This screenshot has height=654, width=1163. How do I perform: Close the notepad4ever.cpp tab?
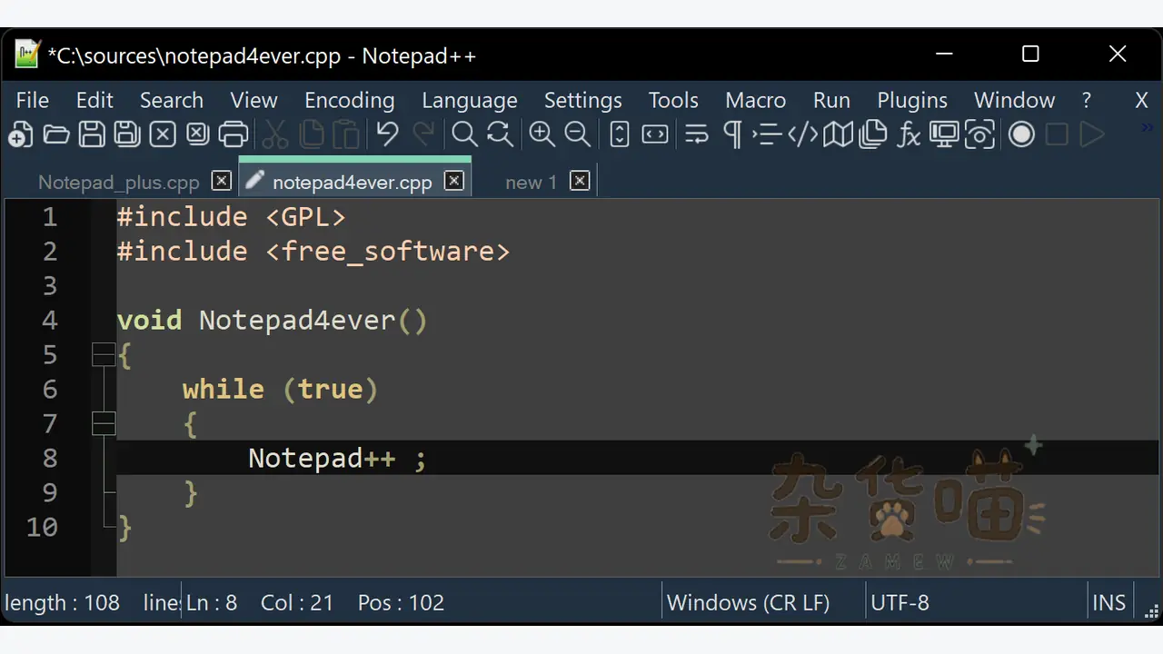click(x=454, y=181)
